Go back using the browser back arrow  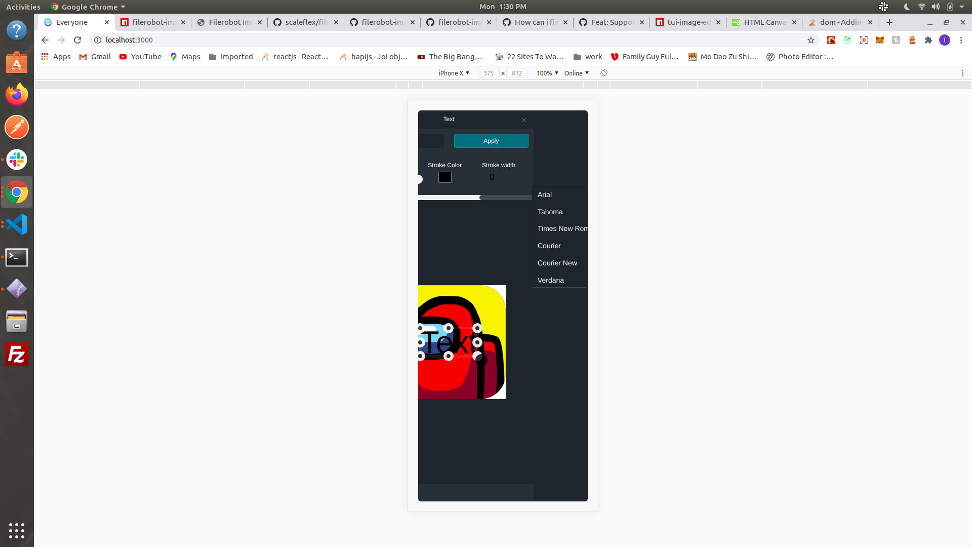[x=45, y=40]
